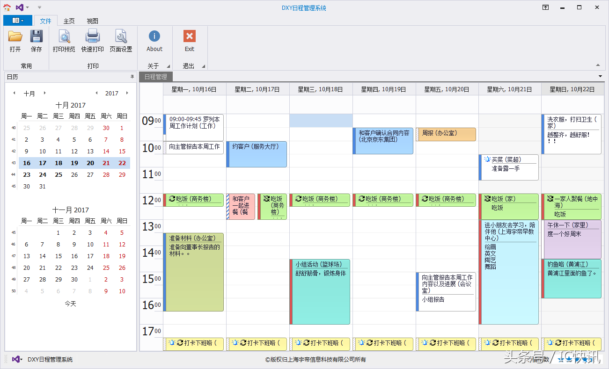Go to the next month after 十月
Image resolution: width=609 pixels, height=369 pixels.
[x=44, y=93]
